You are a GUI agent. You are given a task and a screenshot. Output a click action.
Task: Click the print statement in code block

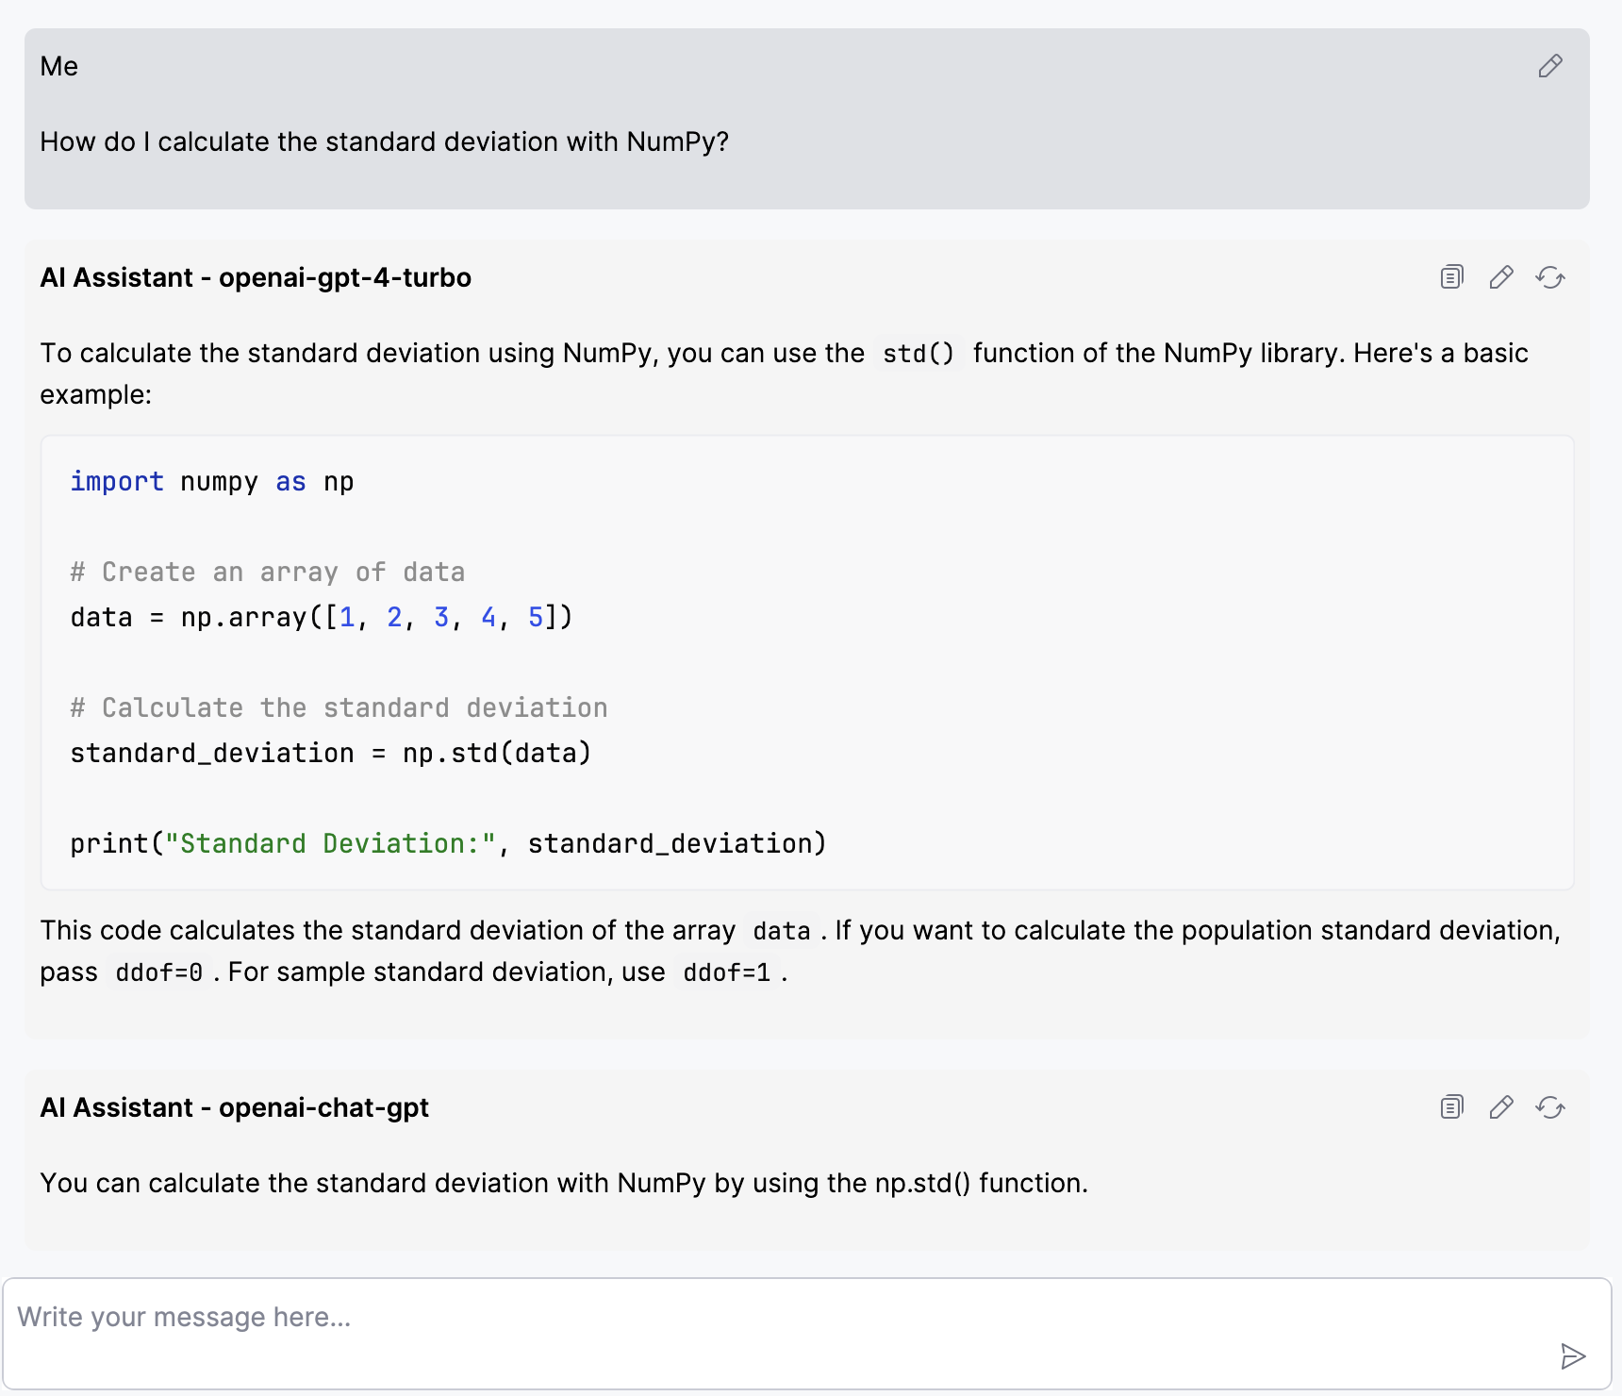pos(448,844)
